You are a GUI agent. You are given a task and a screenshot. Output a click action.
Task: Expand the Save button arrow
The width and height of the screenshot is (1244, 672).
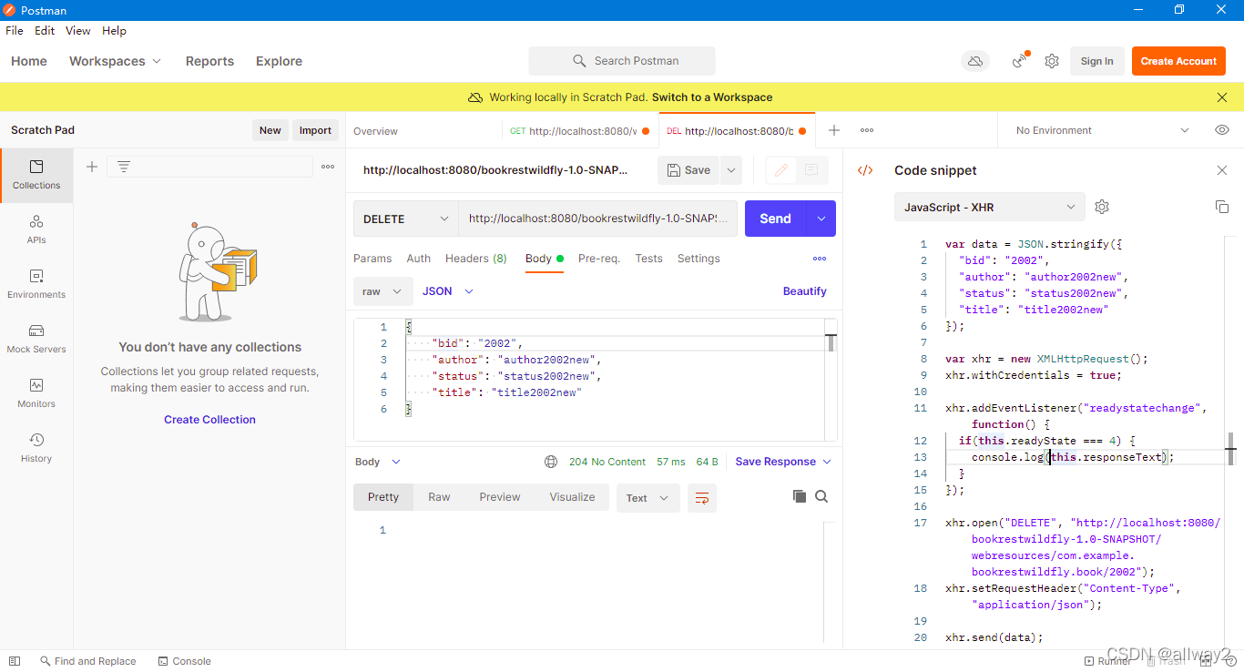[x=731, y=170]
